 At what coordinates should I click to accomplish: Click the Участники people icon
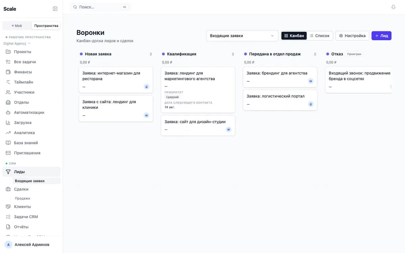pyautogui.click(x=8, y=92)
